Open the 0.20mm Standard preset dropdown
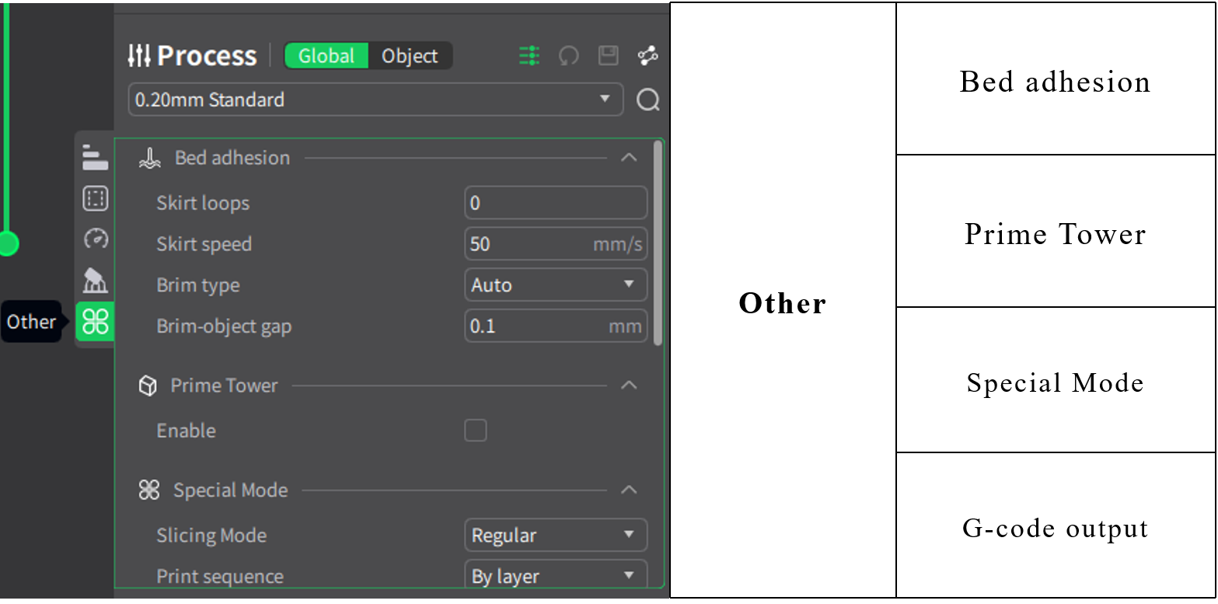1218x604 pixels. [x=375, y=100]
